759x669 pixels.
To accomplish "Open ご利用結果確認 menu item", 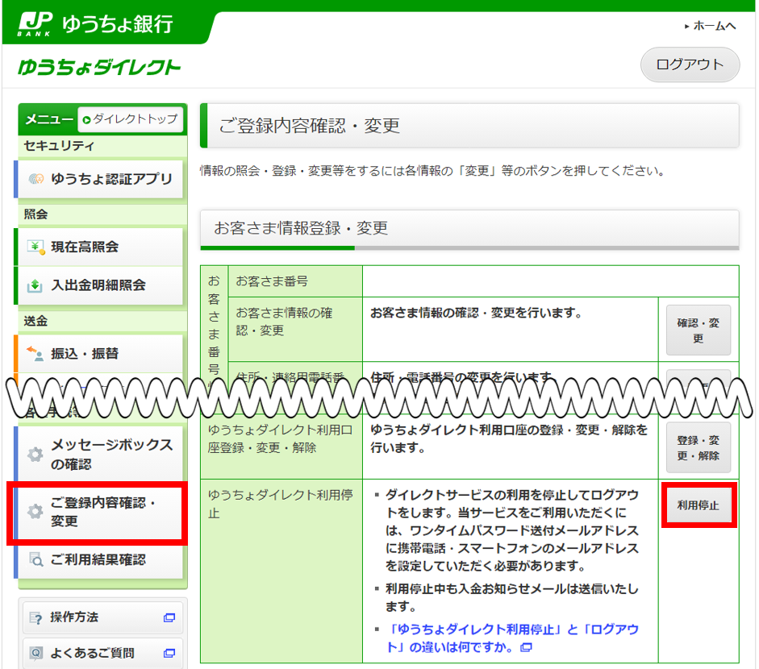I will coord(100,559).
